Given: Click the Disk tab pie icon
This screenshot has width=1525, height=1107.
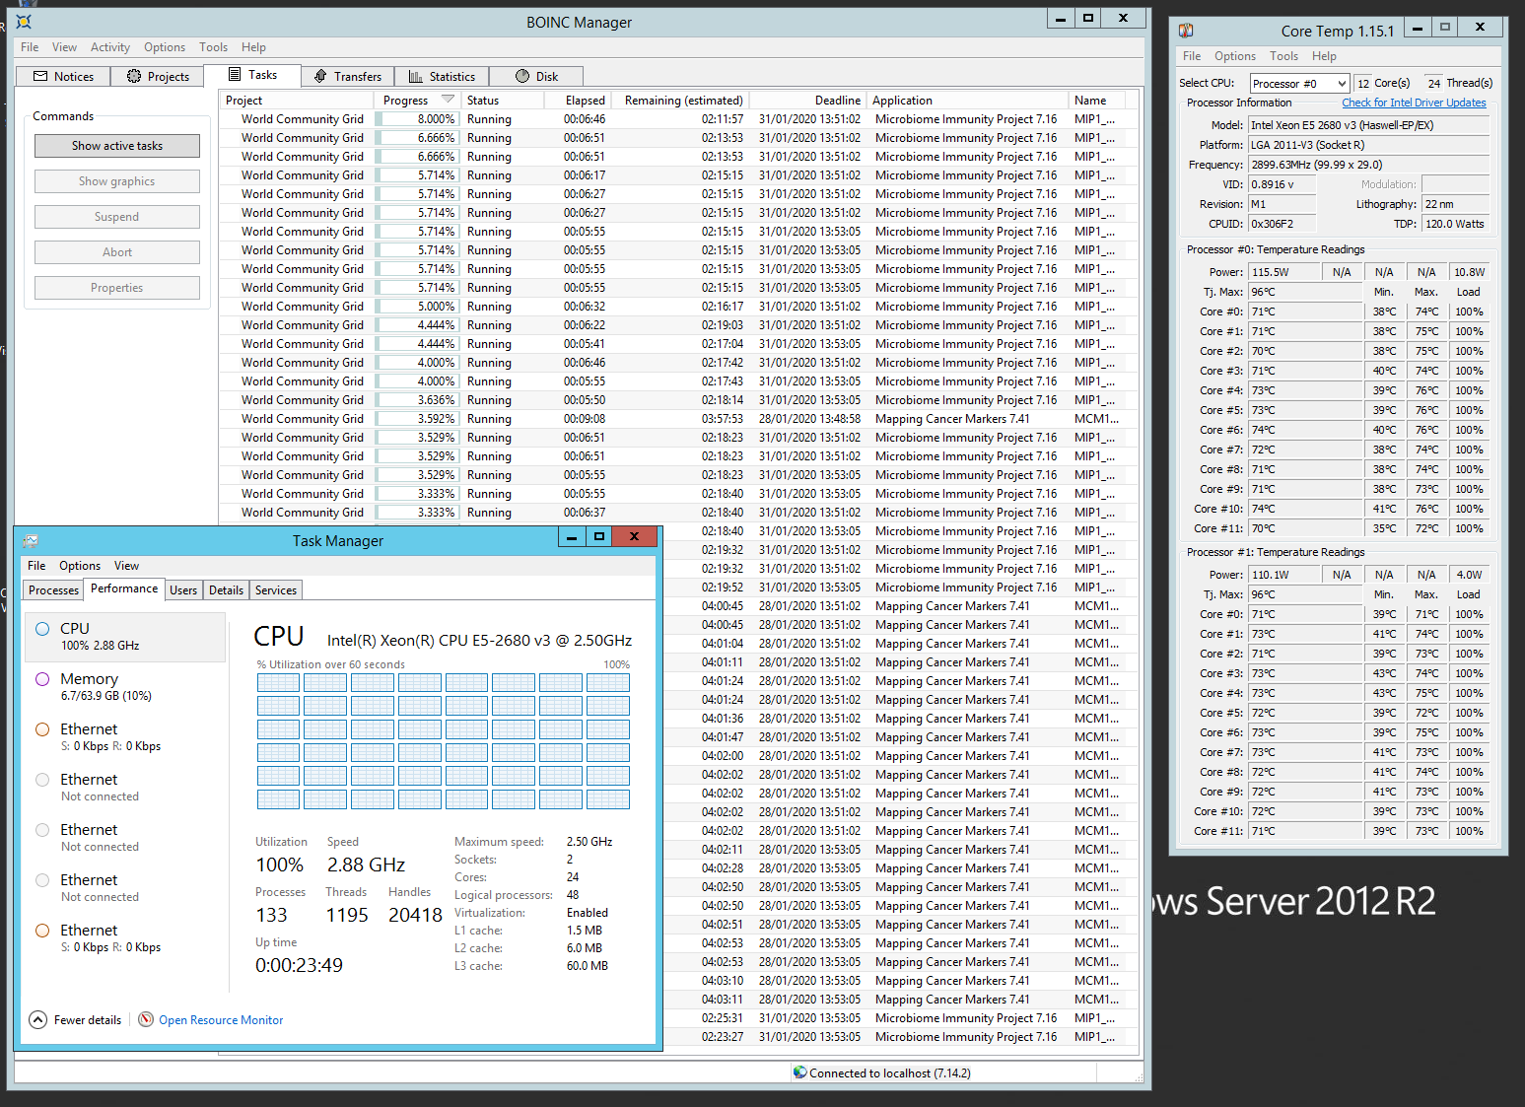Looking at the screenshot, I should 523,76.
